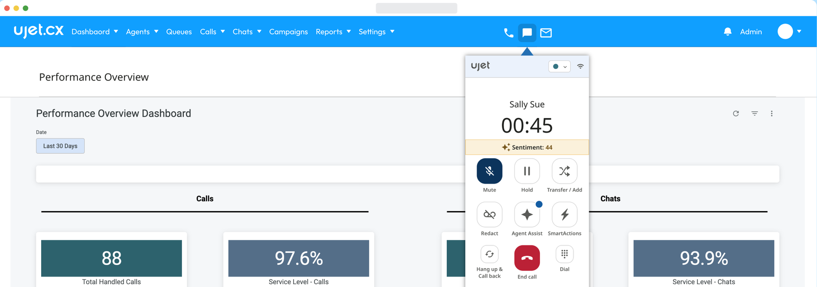Toggle Redact for the call

pos(489,215)
